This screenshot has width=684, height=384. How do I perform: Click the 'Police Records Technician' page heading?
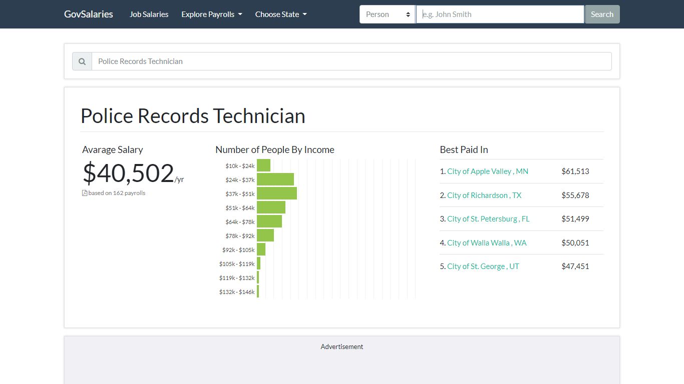click(x=193, y=116)
